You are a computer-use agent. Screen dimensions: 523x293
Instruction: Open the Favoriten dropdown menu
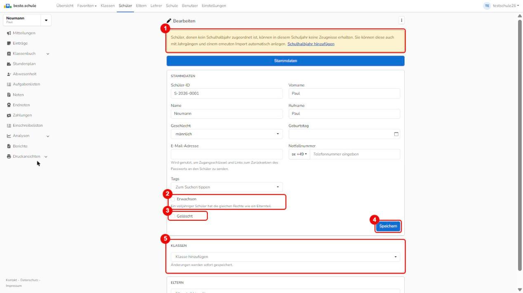(x=87, y=5)
